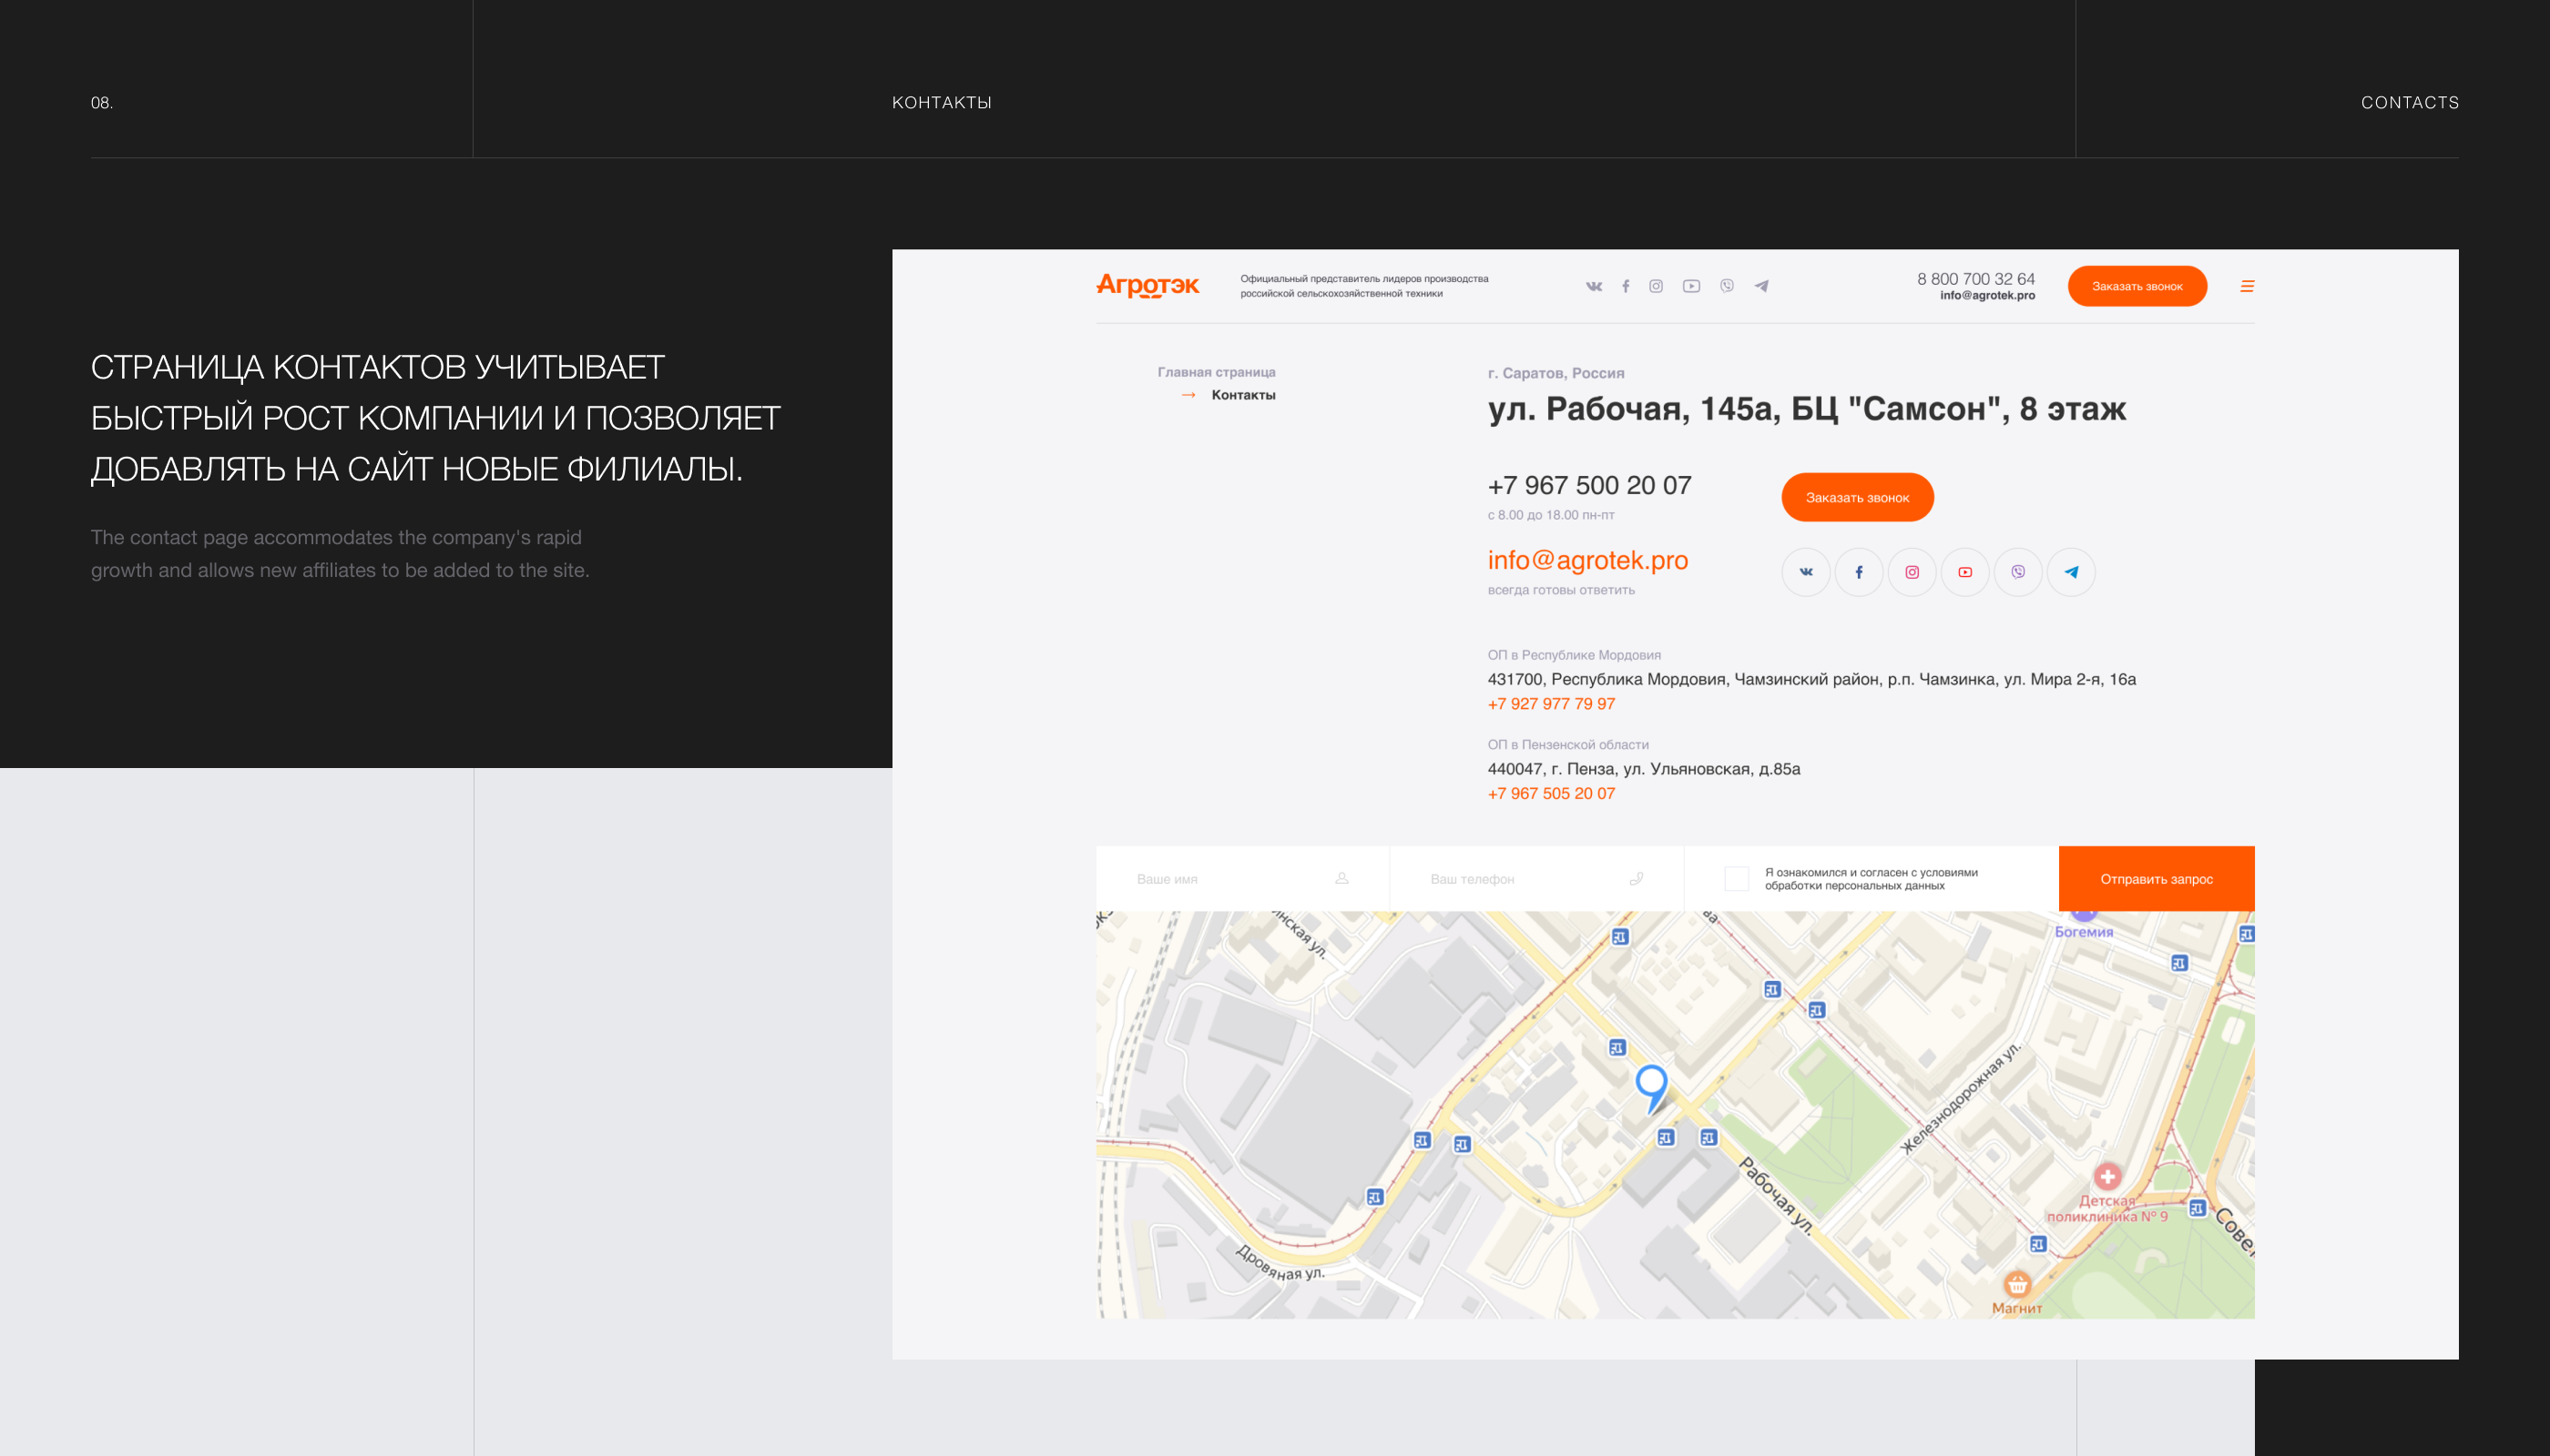Click the round Telegram social button
The image size is (2550, 1456).
2071,572
